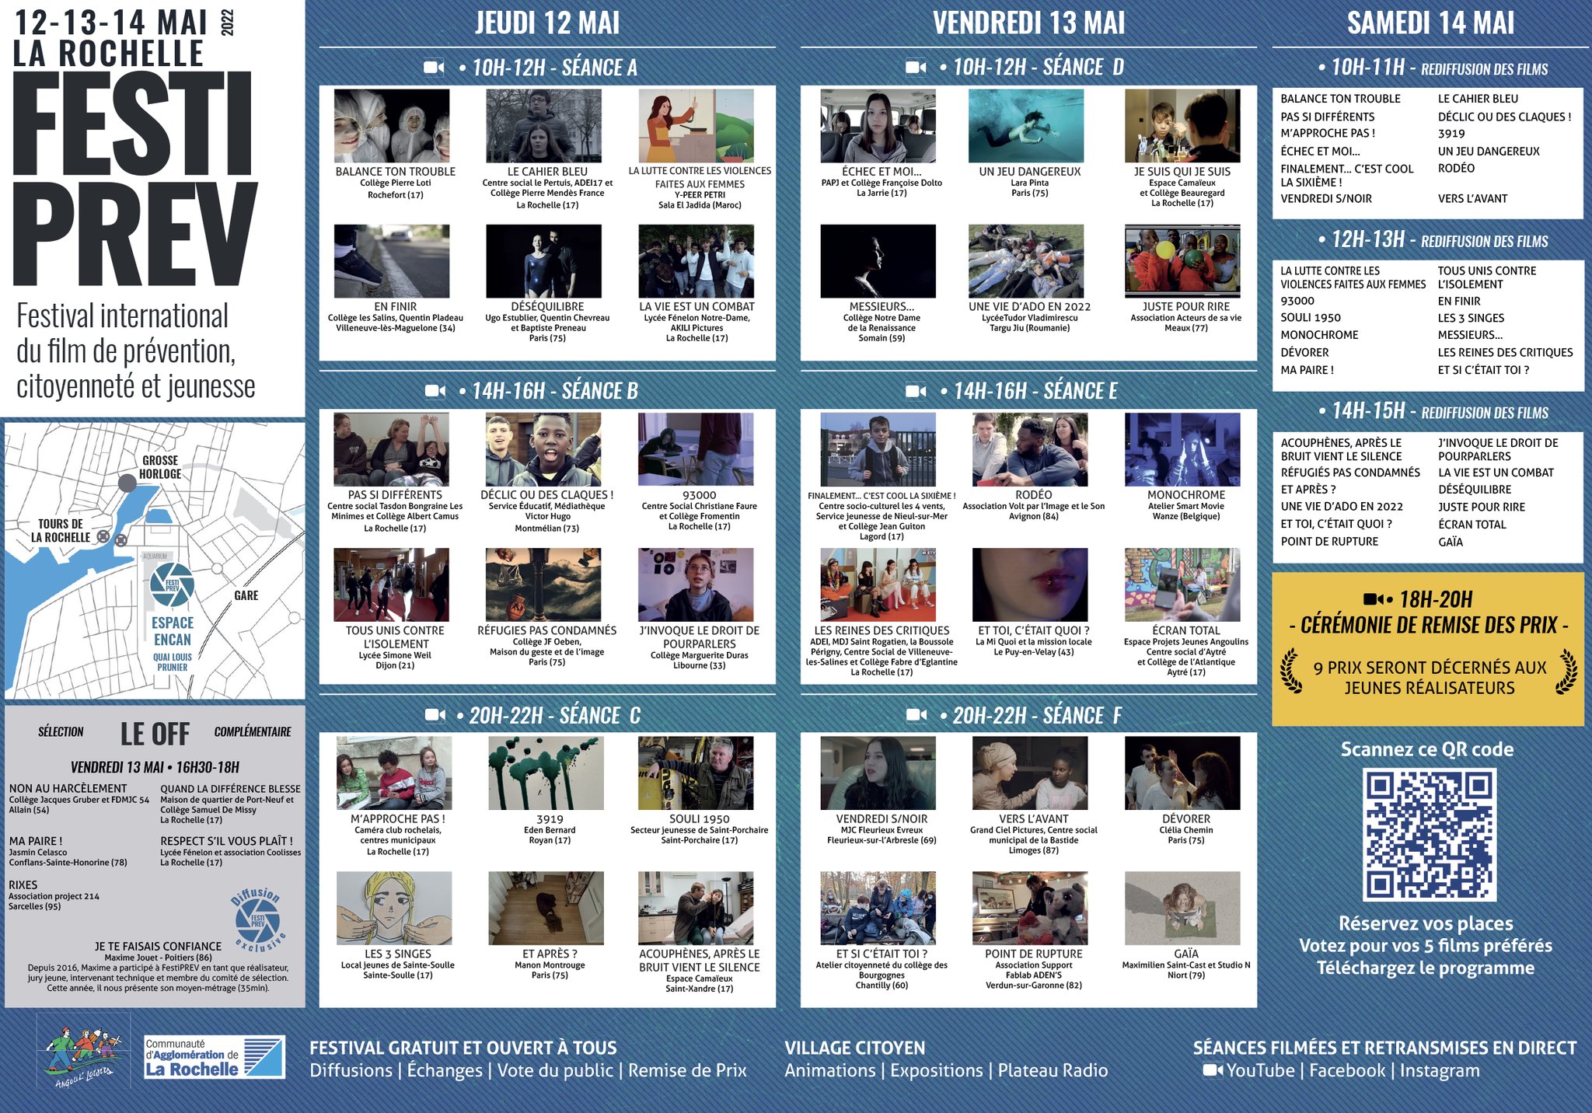This screenshot has width=1592, height=1113.
Task: Click the YouTube text in footer
Action: 1260,1071
